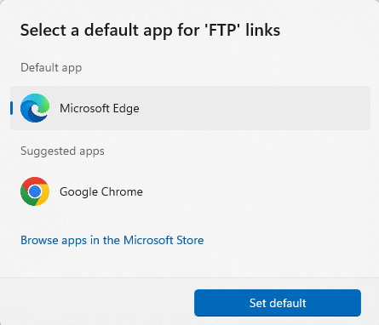Click the word 'Store' in the browse link
This screenshot has width=379, height=325.
(190, 240)
